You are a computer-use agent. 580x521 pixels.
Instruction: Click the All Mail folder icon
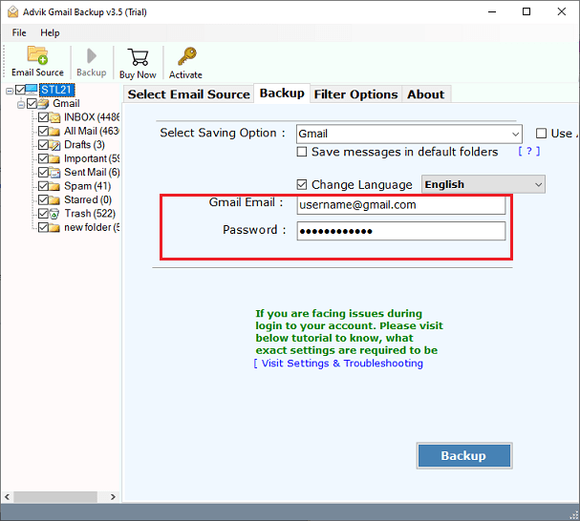[54, 131]
